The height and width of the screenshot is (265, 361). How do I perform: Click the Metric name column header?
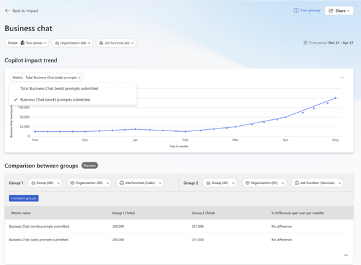(21, 213)
